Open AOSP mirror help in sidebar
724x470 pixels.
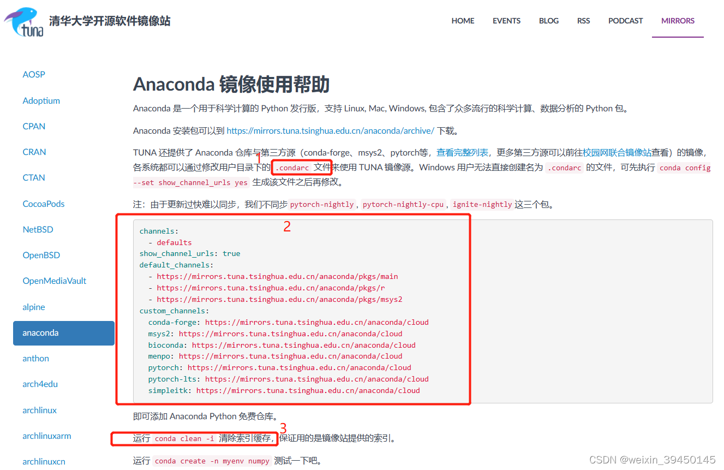coord(34,74)
